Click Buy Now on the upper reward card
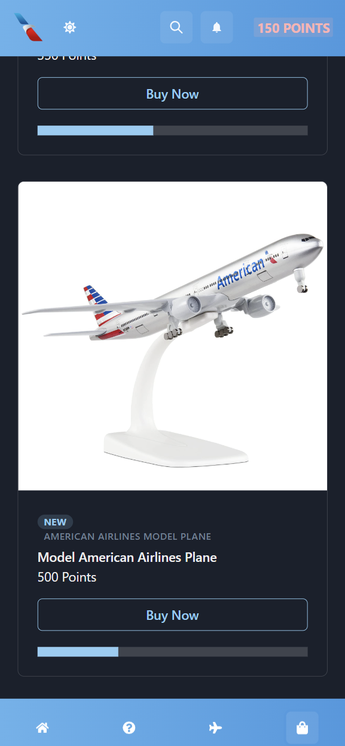The height and width of the screenshot is (746, 345). pyautogui.click(x=173, y=94)
